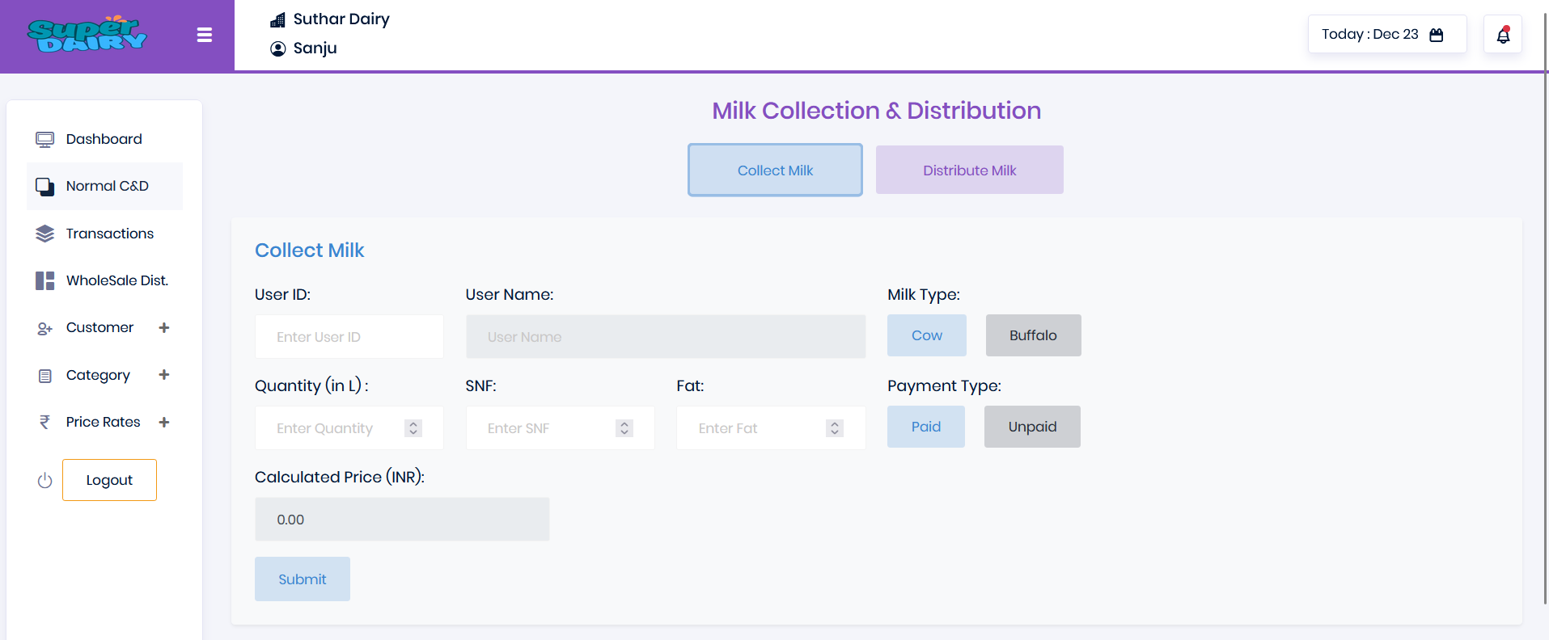Select Cow milk type
Viewport: 1549px width, 640px height.
pyautogui.click(x=926, y=335)
